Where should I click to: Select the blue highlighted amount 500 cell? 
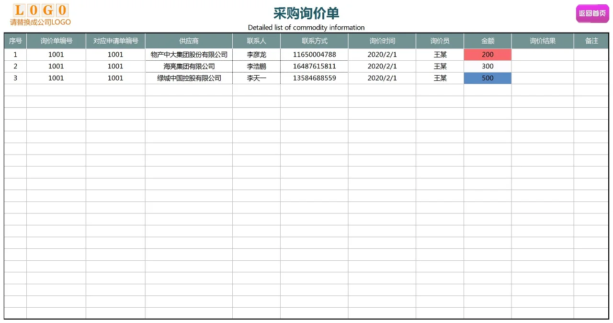tap(487, 78)
